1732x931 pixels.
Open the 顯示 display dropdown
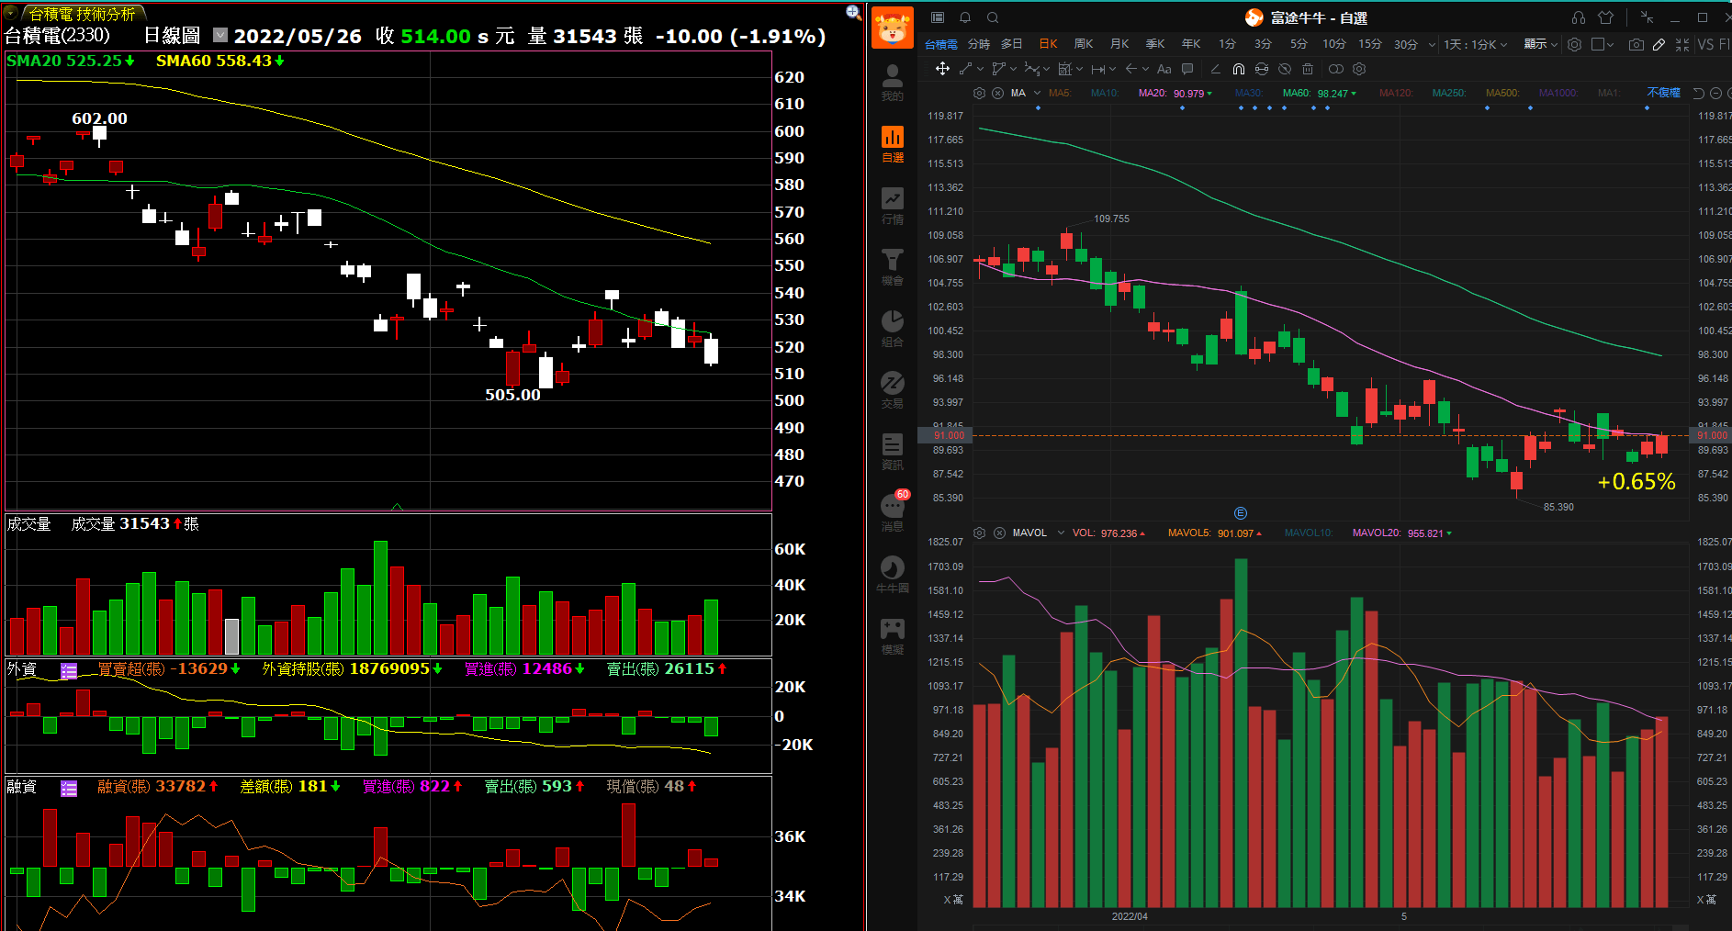click(1541, 44)
